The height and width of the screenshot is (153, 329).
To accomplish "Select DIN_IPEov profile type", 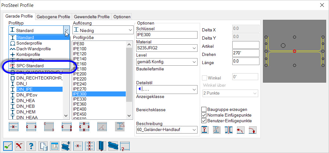I will [x=36, y=95].
